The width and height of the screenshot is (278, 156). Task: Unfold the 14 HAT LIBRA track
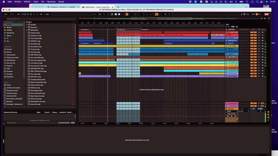click(x=226, y=65)
